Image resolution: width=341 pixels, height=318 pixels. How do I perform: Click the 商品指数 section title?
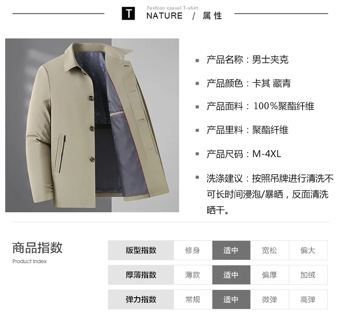[x=38, y=248]
